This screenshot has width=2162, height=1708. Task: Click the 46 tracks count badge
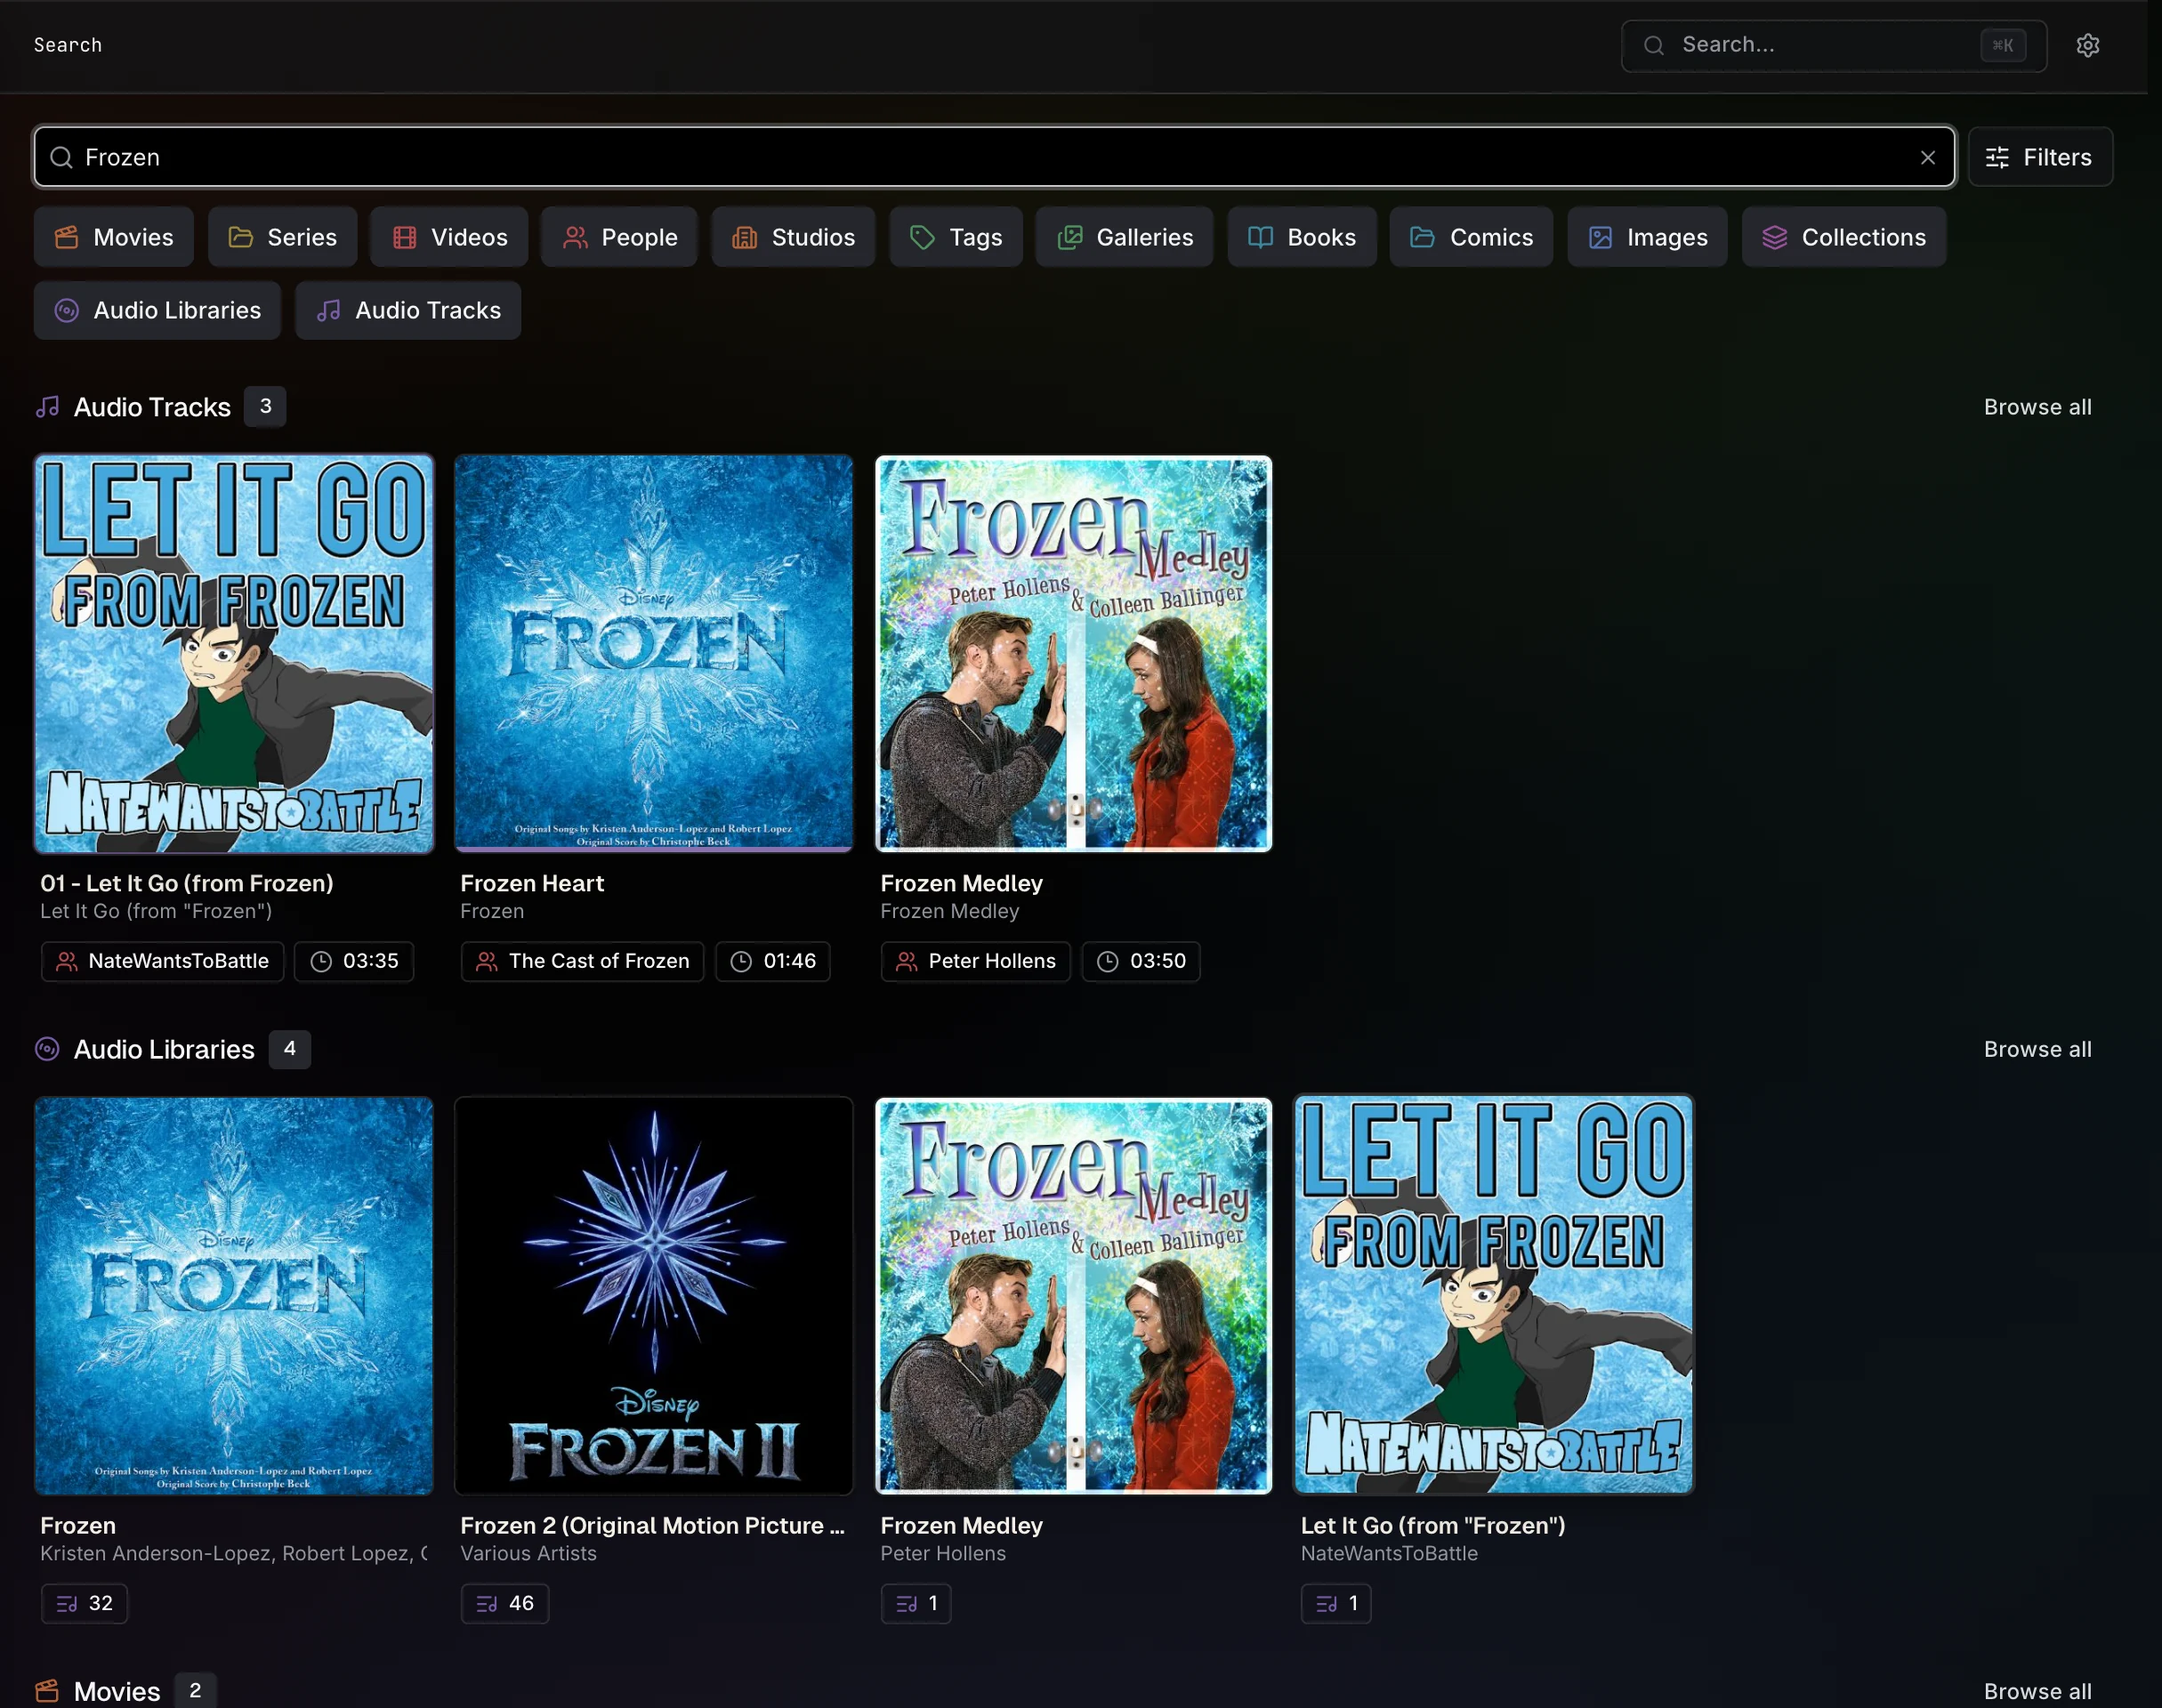pos(505,1603)
